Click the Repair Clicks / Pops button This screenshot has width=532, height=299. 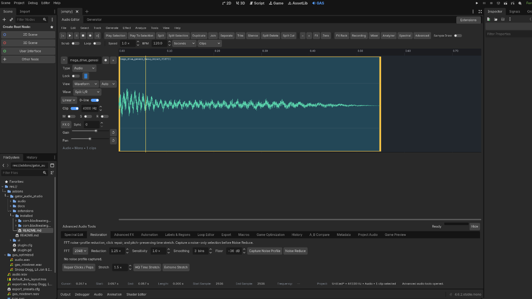(79, 267)
